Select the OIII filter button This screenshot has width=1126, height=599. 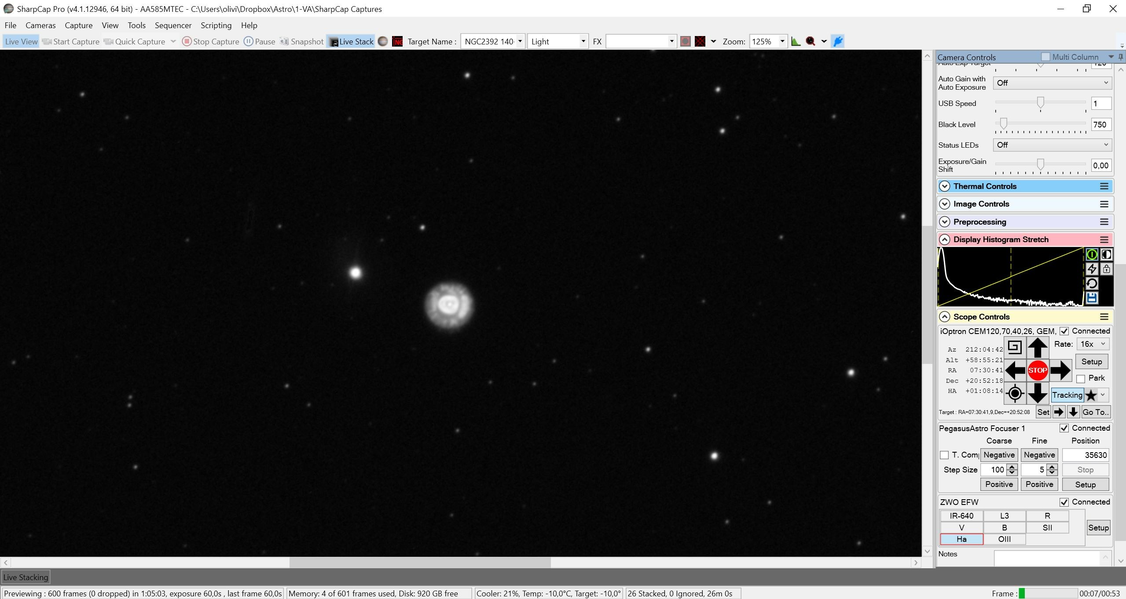pos(1005,539)
